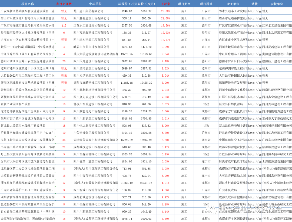
Task: Click the bid price 13773.95
Action: tap(127, 54)
